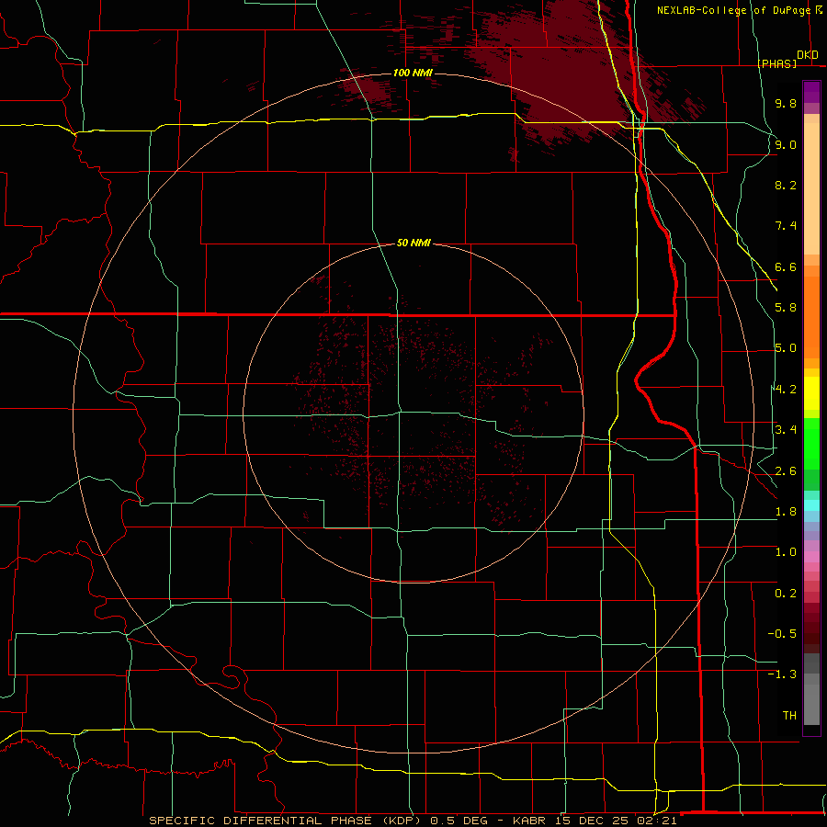
Task: Click the 1.0 scale value
Action: pyautogui.click(x=786, y=552)
